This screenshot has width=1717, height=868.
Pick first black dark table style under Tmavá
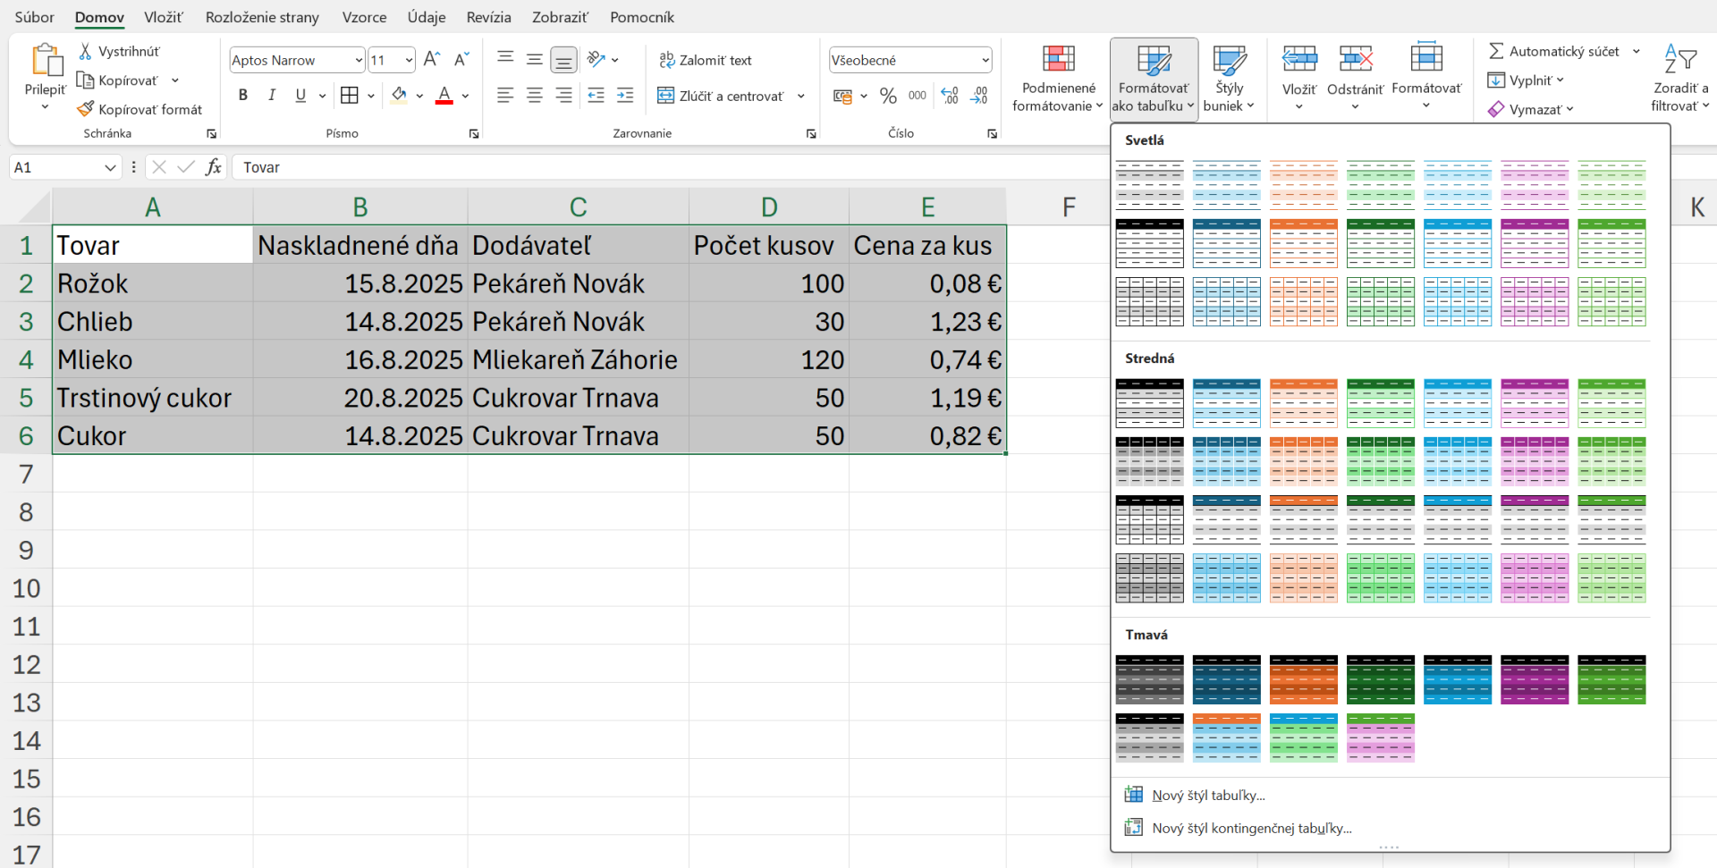(x=1149, y=679)
